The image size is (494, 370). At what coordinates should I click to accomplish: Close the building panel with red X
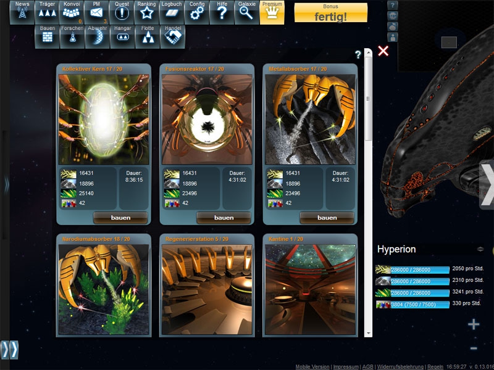coord(383,51)
